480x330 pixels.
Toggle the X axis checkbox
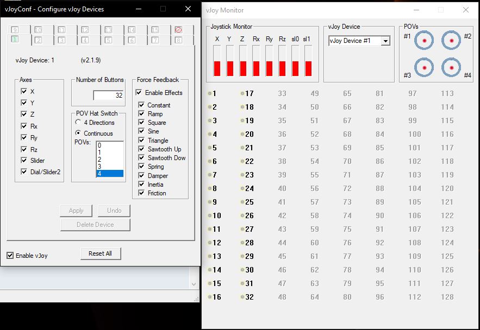pyautogui.click(x=24, y=91)
